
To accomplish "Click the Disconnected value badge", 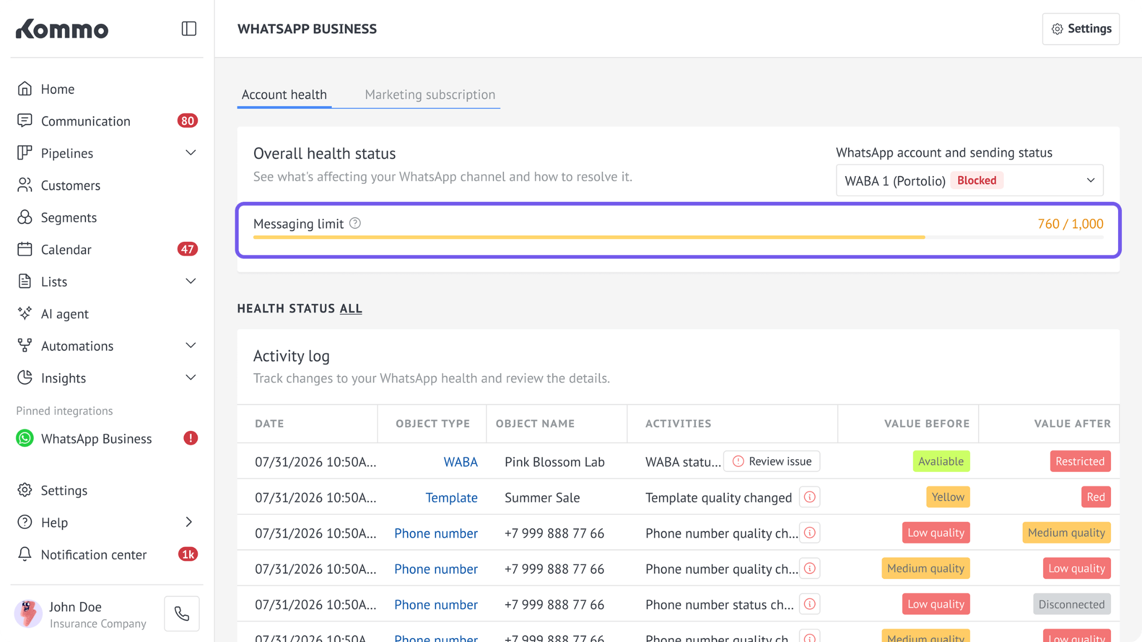I will (1072, 604).
